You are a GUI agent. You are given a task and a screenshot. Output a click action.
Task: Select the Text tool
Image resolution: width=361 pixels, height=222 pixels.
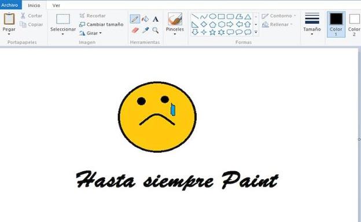point(156,19)
